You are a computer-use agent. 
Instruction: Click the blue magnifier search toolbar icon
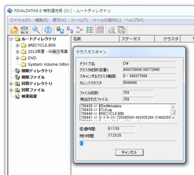tap(36, 30)
